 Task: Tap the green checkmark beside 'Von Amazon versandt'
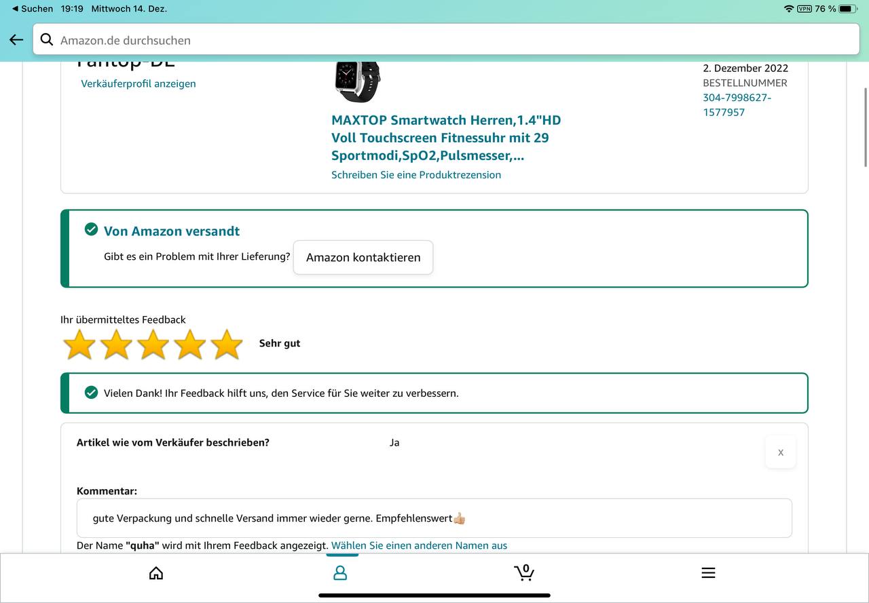tap(91, 230)
